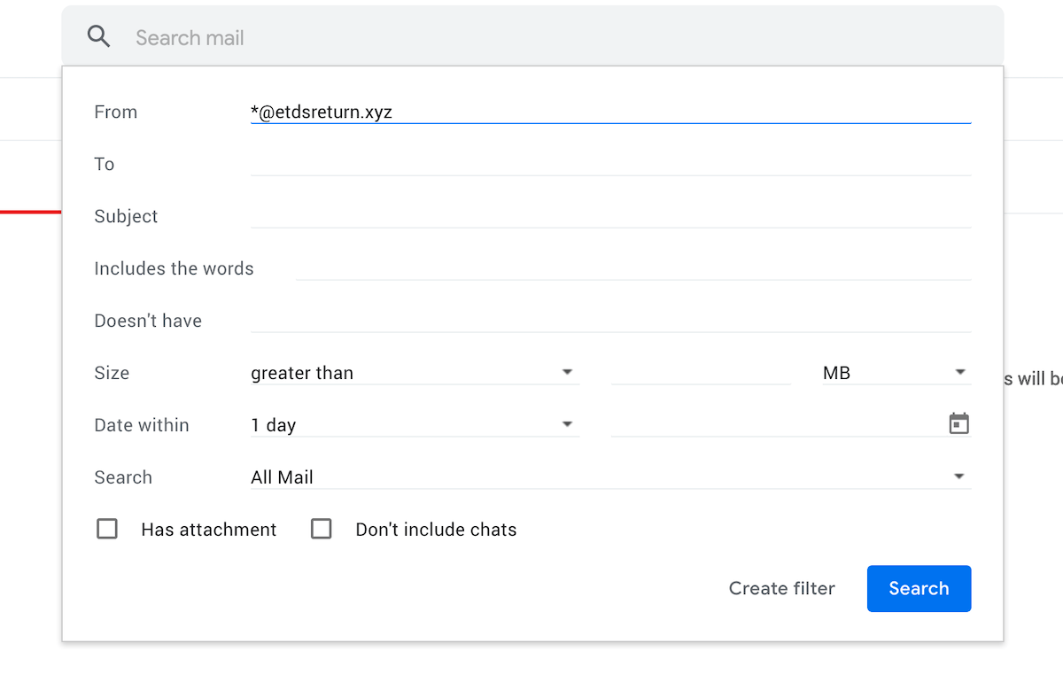Viewport: 1063px width, 697px height.
Task: Open the date picker calendar icon
Action: [x=959, y=423]
